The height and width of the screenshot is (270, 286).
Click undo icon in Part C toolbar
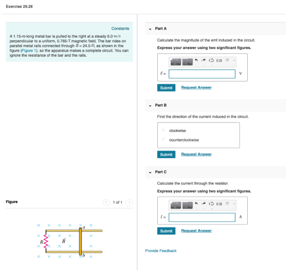pyautogui.click(x=196, y=204)
